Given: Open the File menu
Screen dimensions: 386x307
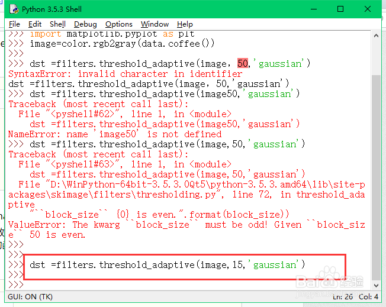Looking at the screenshot, I should (x=14, y=24).
